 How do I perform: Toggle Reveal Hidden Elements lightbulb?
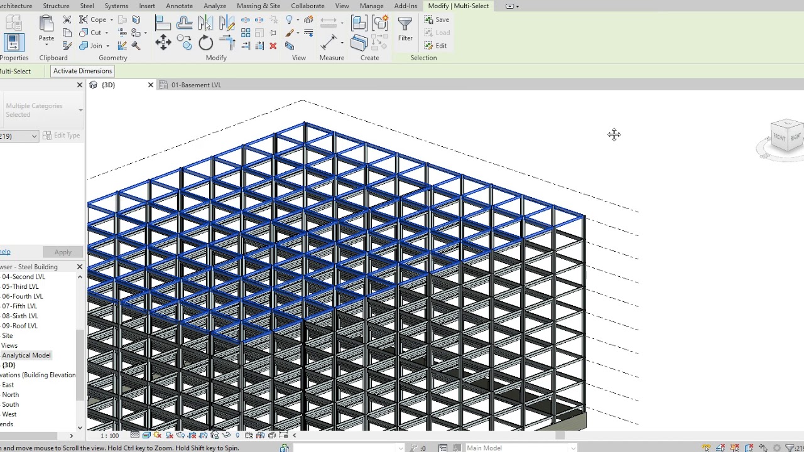[x=237, y=435]
